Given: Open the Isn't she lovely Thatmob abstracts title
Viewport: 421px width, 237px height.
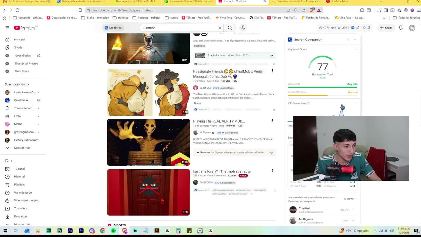Looking at the screenshot, I should pos(222,171).
